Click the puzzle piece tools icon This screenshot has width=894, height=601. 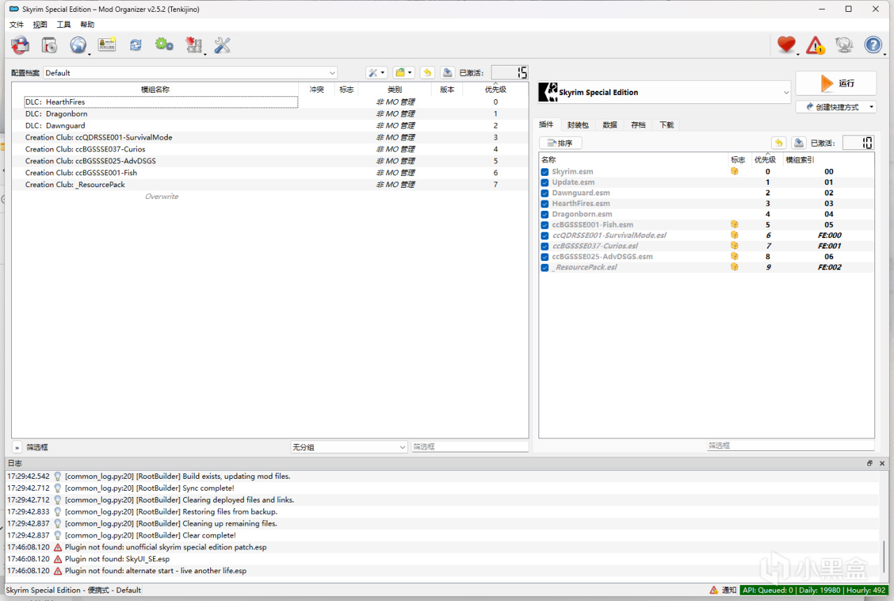point(193,45)
